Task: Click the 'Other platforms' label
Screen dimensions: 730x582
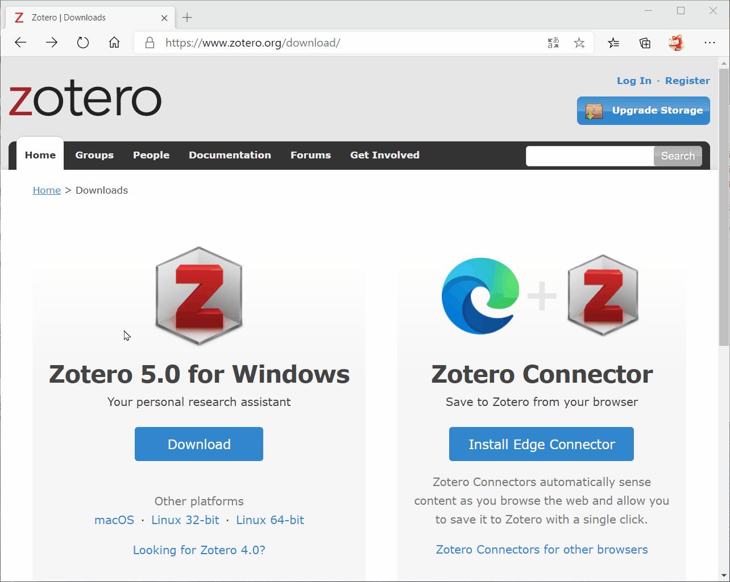Action: [x=199, y=501]
